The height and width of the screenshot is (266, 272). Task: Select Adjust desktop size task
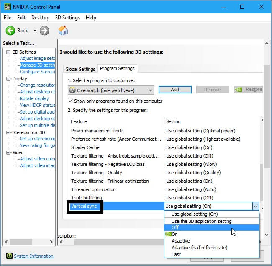[37, 119]
